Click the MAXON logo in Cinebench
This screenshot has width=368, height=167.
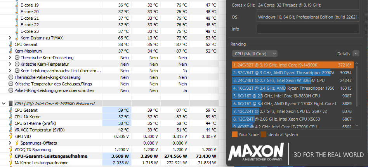click(256, 152)
